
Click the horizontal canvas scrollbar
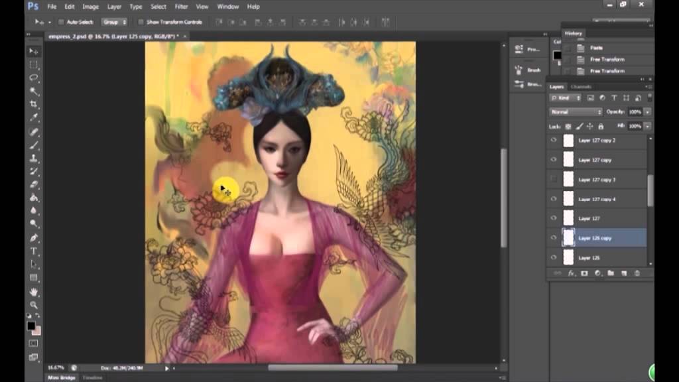tap(333, 368)
